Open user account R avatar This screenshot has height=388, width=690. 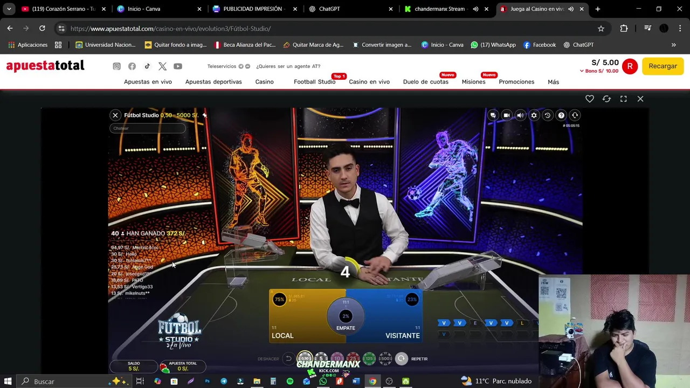630,66
